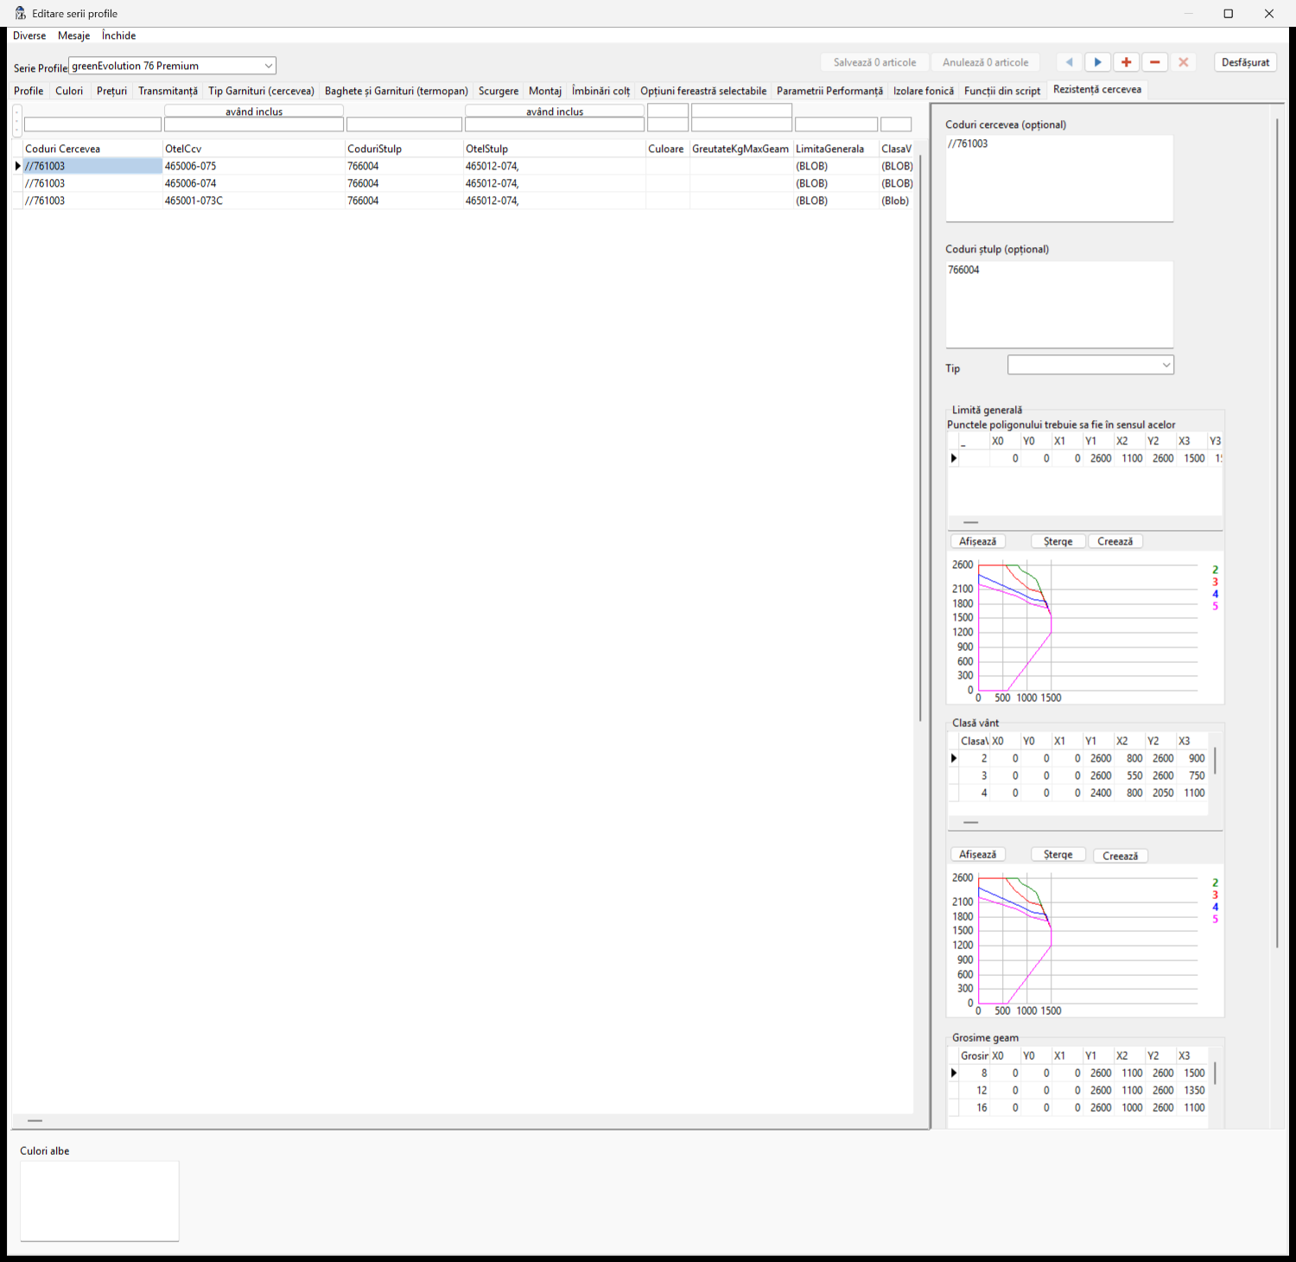The image size is (1296, 1262).
Task: Click the app icon in the title bar
Action: tap(20, 13)
